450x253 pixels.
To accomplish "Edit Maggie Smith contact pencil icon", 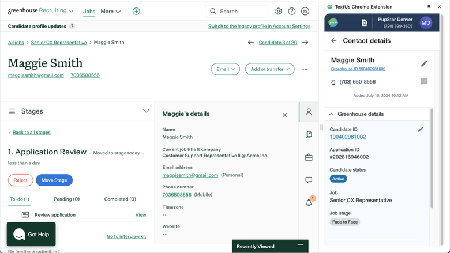I will 424,63.
